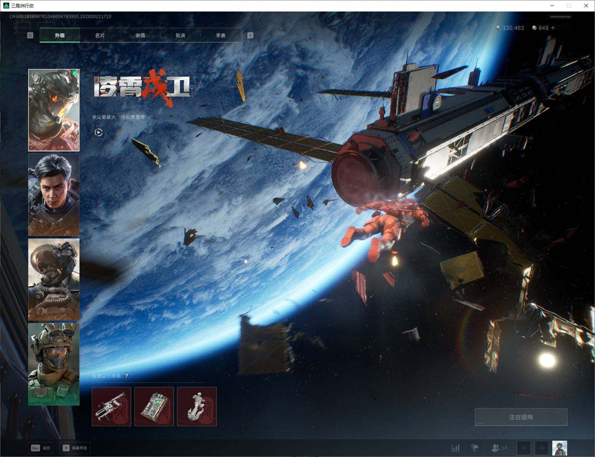Go to the 表情 tab
The height and width of the screenshot is (457, 595).
click(x=140, y=36)
